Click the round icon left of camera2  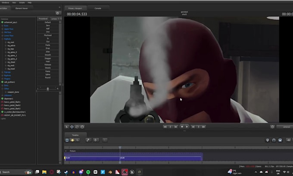coord(272,127)
